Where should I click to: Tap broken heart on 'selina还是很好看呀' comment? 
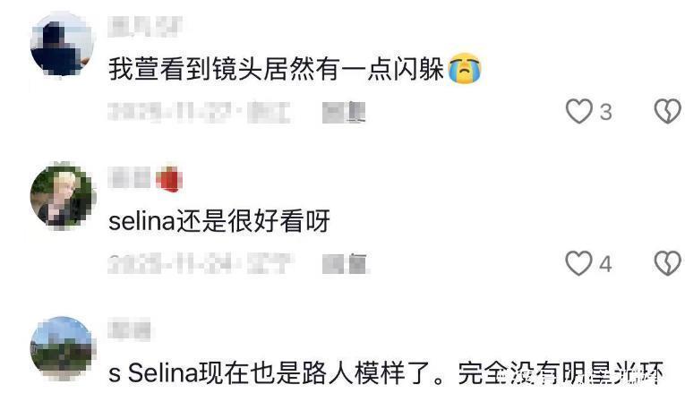[x=668, y=263]
